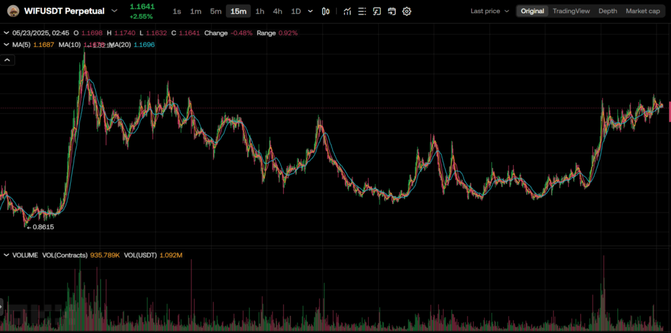Click the +2.55% price change text

pos(142,16)
